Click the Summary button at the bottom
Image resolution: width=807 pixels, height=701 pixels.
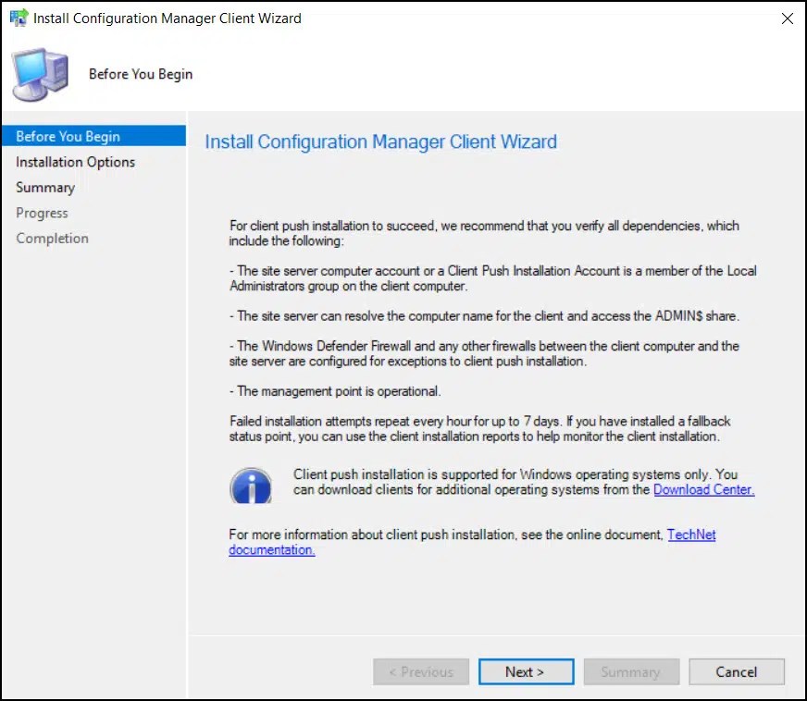[631, 671]
